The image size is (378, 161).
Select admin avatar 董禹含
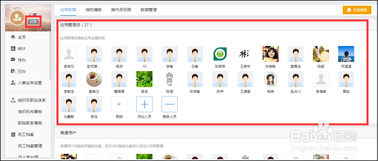(296, 54)
